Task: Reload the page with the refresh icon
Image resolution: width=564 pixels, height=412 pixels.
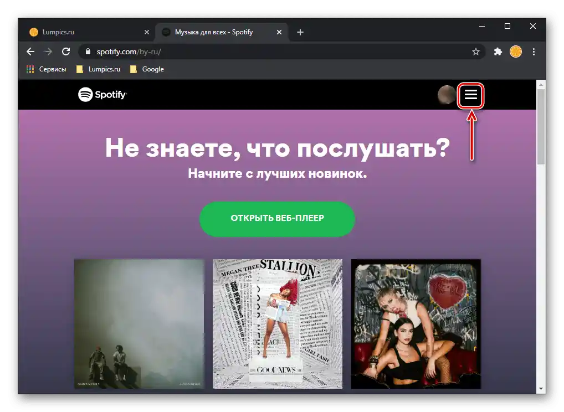Action: tap(66, 51)
